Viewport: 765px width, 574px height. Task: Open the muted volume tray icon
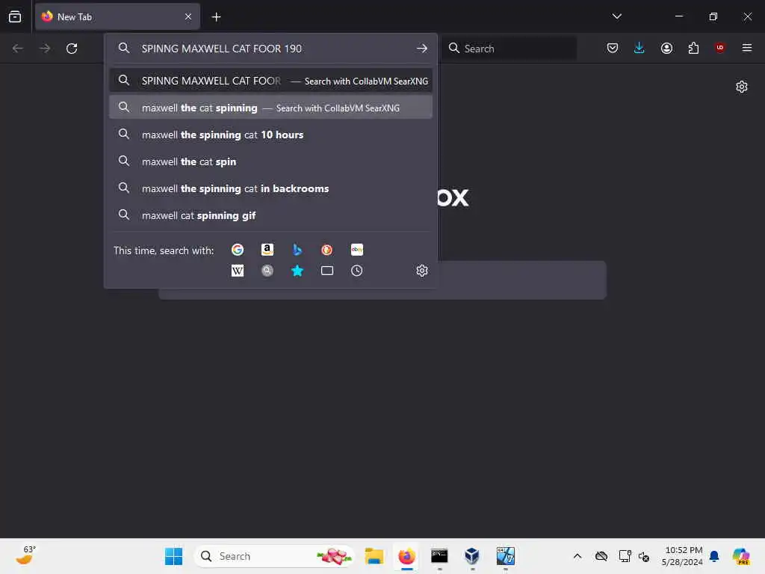[x=644, y=556]
